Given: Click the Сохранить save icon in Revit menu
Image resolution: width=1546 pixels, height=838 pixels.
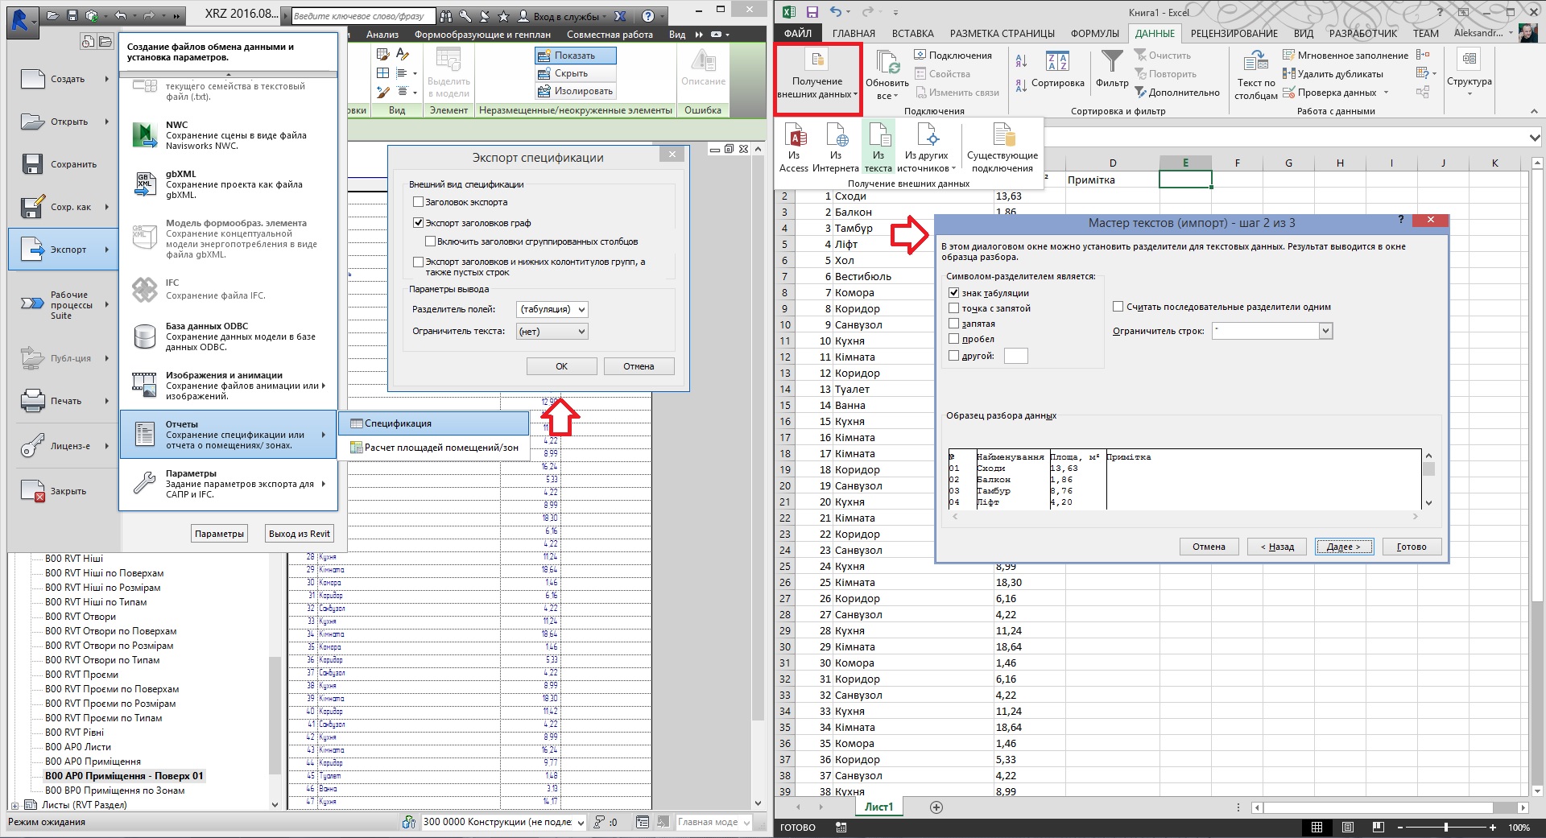Looking at the screenshot, I should 32,164.
